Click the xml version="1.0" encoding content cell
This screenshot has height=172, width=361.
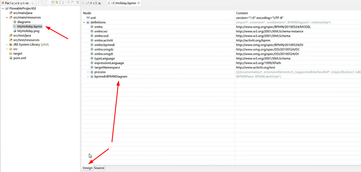(259, 18)
